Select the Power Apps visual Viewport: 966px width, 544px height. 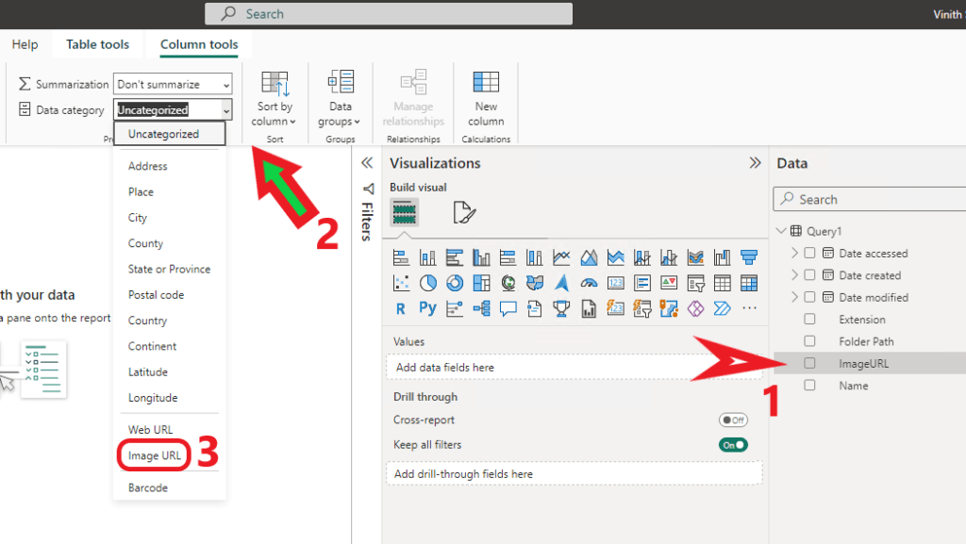tap(695, 308)
